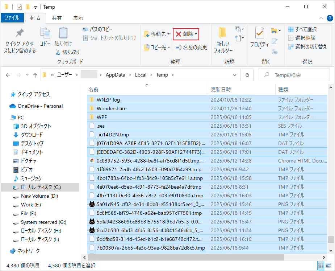Click the horizontal scrollbar at the bottom
The width and height of the screenshot is (335, 271).
tap(186, 257)
